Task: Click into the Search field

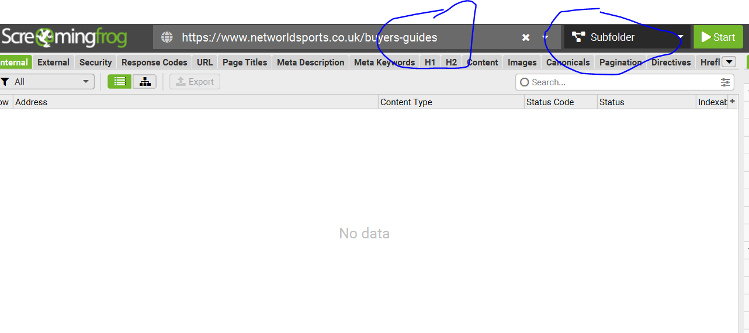Action: [x=619, y=82]
